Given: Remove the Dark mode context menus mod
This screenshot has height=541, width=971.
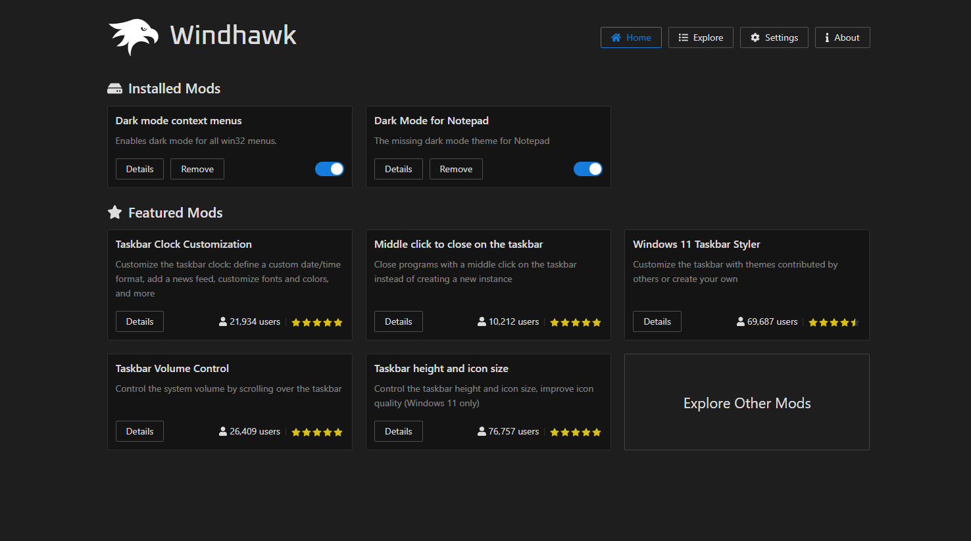Looking at the screenshot, I should (x=197, y=169).
